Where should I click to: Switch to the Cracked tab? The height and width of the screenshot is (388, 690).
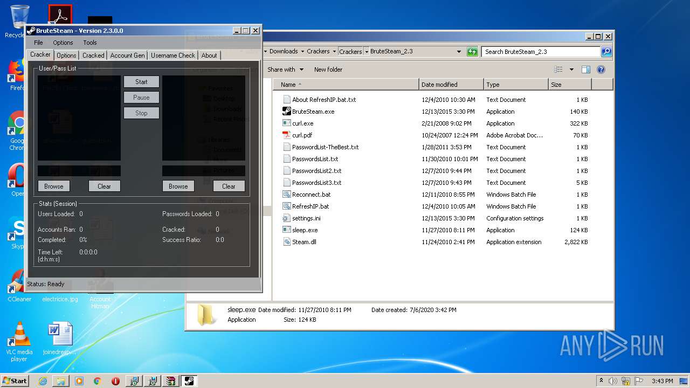coord(93,55)
